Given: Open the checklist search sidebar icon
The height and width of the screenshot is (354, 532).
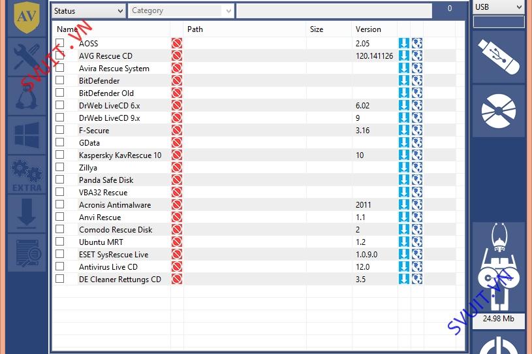Looking at the screenshot, I should click(x=27, y=253).
